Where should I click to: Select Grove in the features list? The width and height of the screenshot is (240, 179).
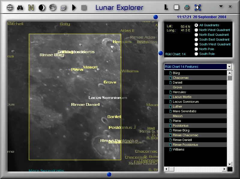click(x=196, y=87)
